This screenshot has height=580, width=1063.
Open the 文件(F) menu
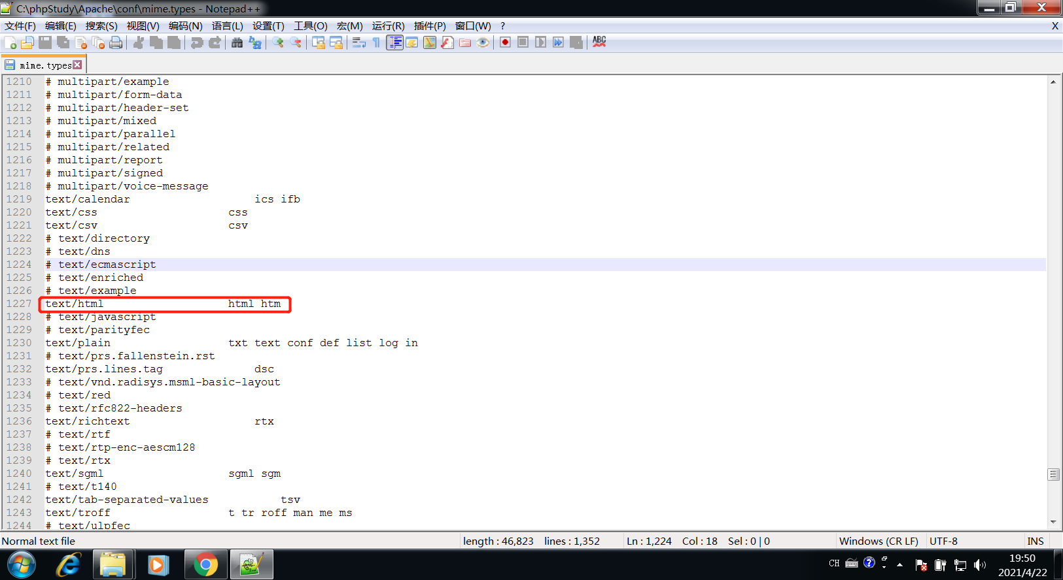coord(20,26)
